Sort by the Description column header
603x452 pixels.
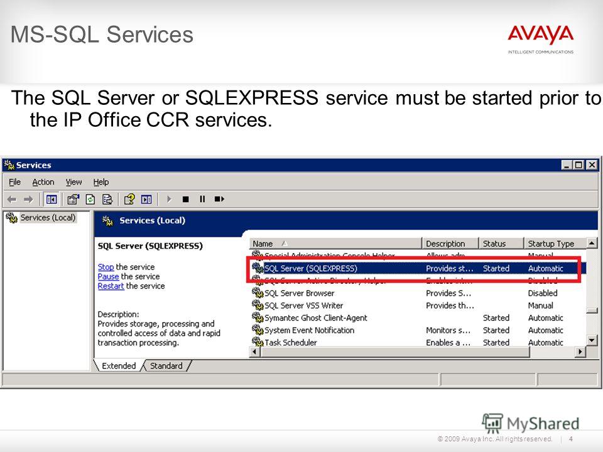click(x=450, y=244)
